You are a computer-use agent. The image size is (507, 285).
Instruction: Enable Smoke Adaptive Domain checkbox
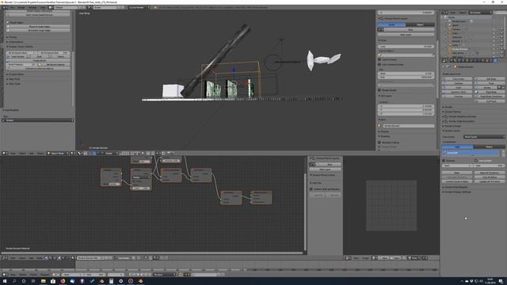(x=446, y=116)
